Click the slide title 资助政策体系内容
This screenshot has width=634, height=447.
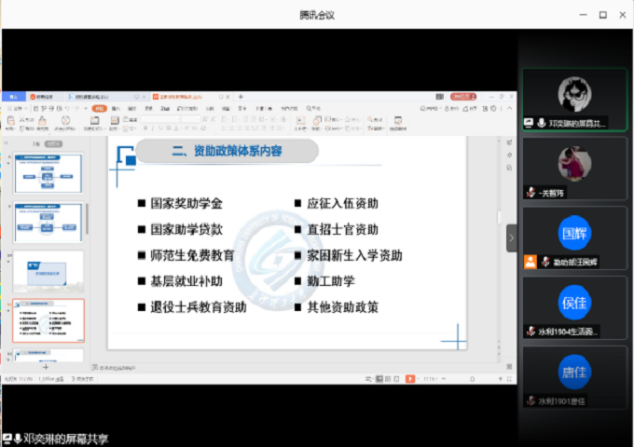[227, 152]
